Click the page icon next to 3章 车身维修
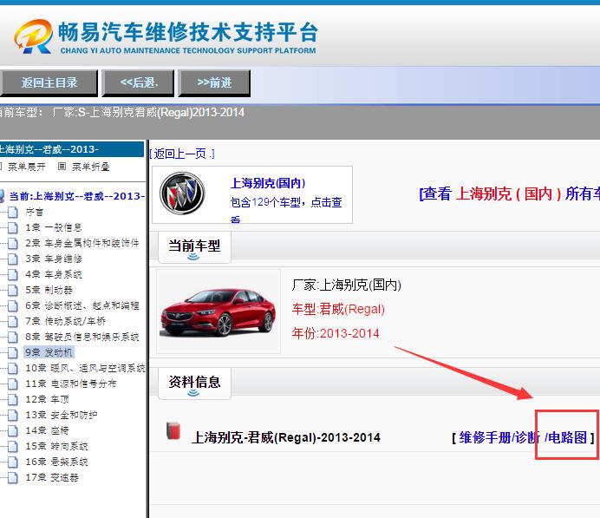600x518 pixels. coord(13,259)
